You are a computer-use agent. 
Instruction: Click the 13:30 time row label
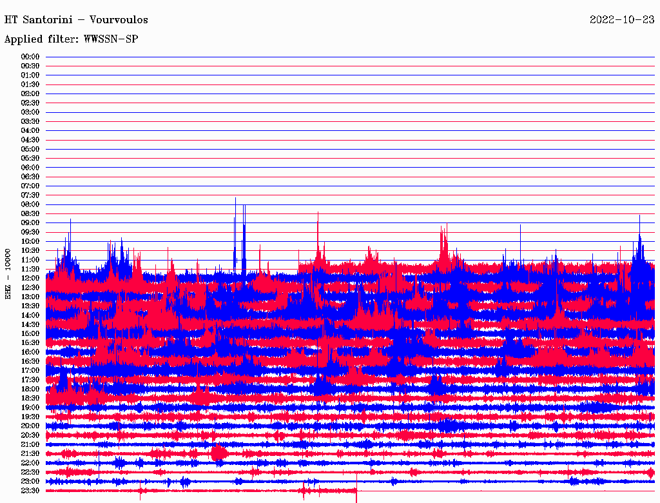[30, 306]
